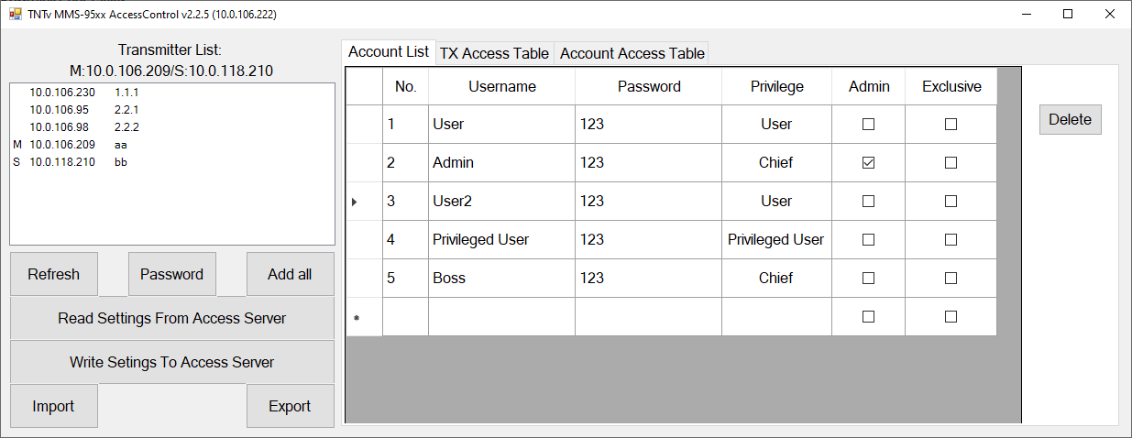Click the app icon in title bar
The width and height of the screenshot is (1132, 438).
(x=16, y=15)
